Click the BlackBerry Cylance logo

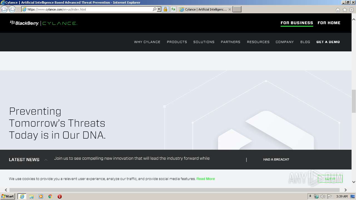pos(43,23)
